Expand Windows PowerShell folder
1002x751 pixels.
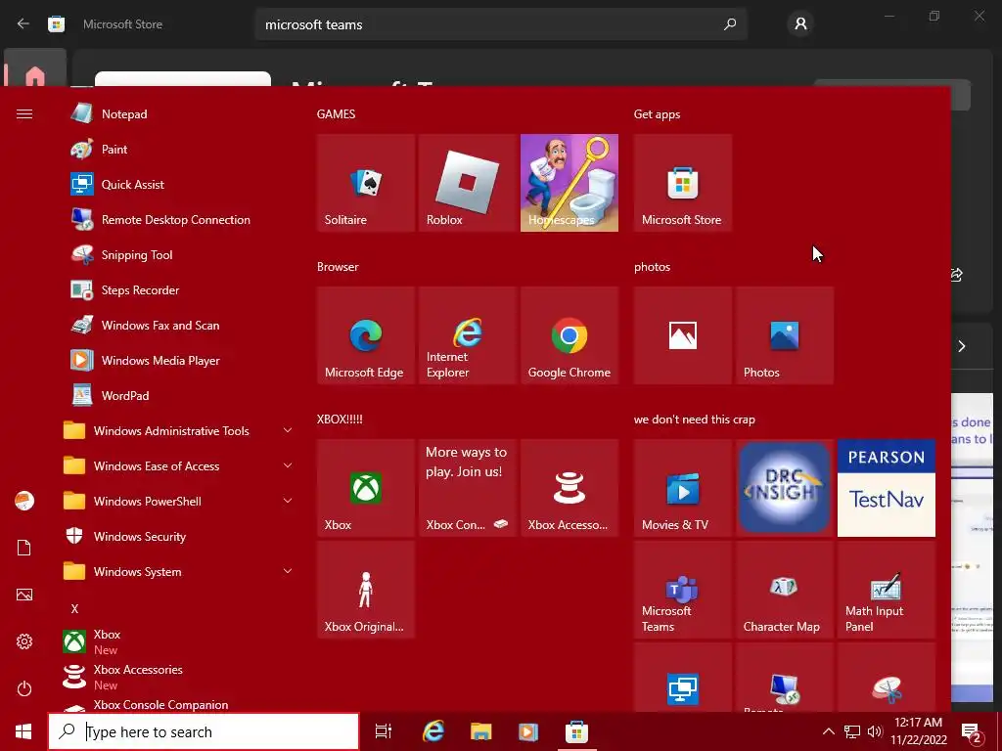click(x=179, y=502)
